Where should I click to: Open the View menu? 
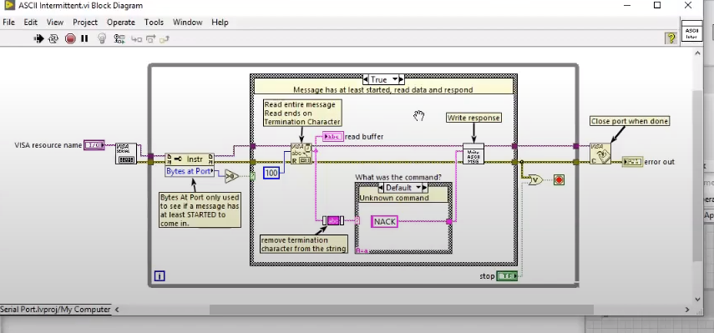click(55, 22)
